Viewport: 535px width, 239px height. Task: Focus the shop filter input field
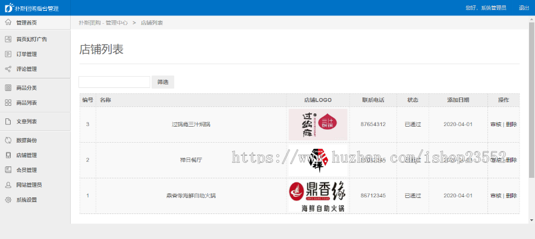114,82
